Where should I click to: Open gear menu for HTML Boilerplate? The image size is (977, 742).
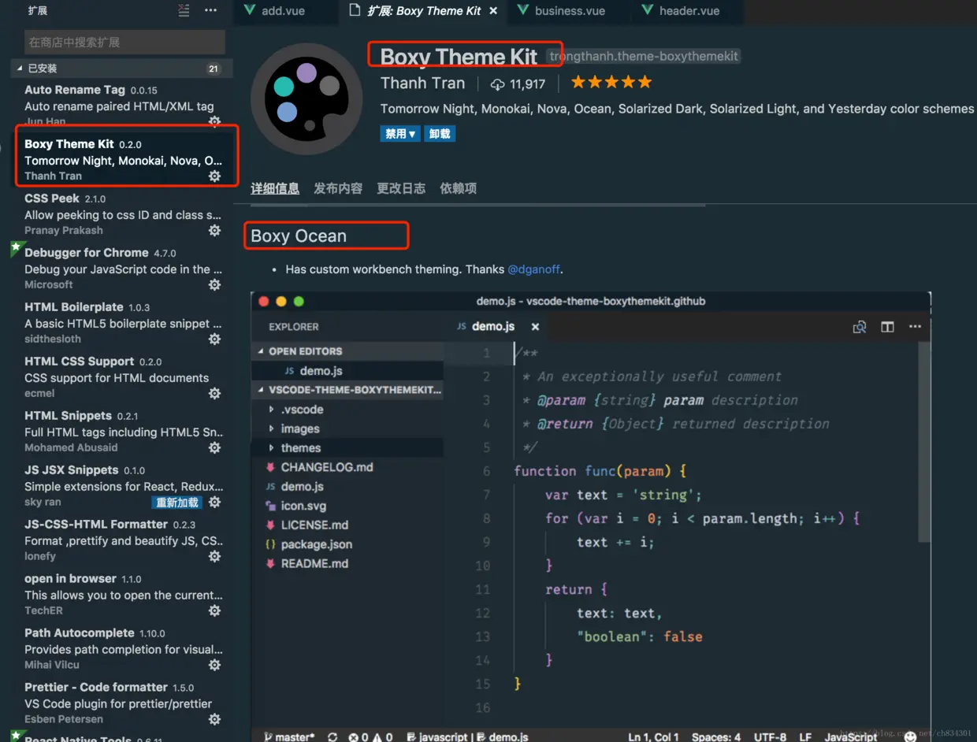pos(214,339)
